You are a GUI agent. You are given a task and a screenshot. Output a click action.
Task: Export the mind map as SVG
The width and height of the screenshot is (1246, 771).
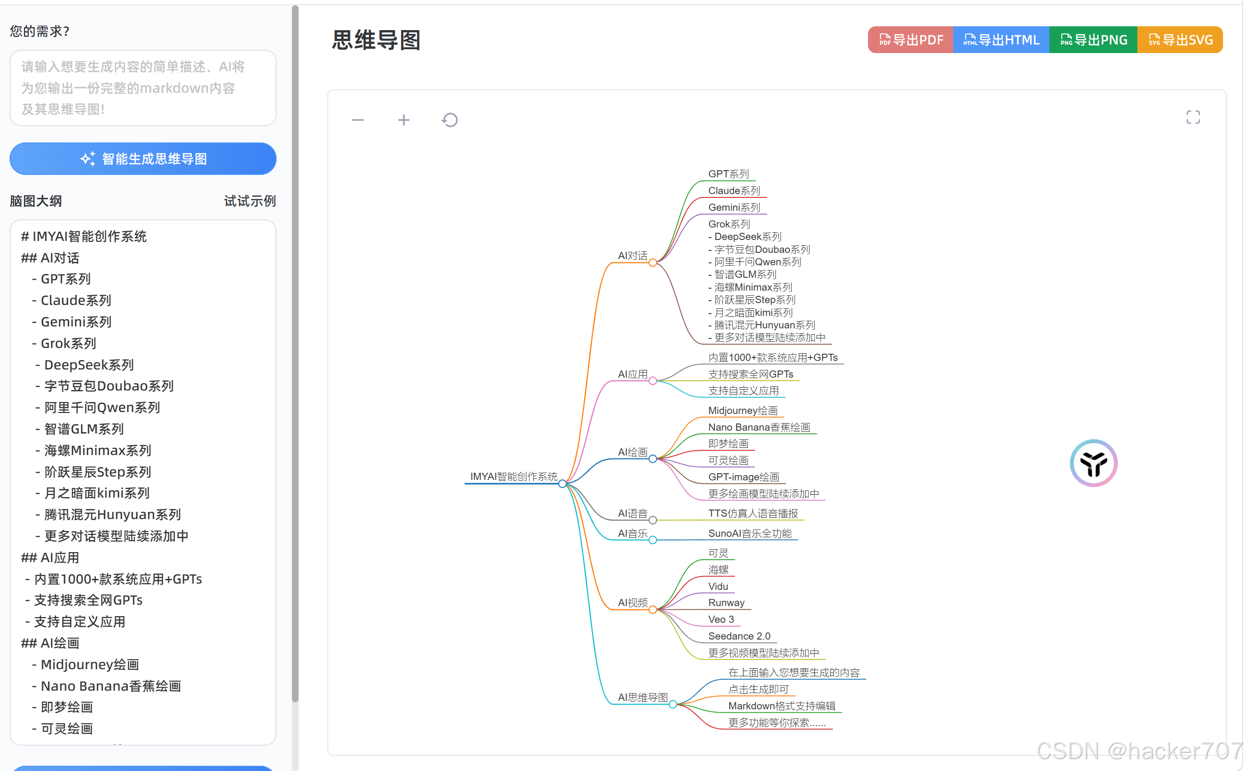coord(1179,40)
